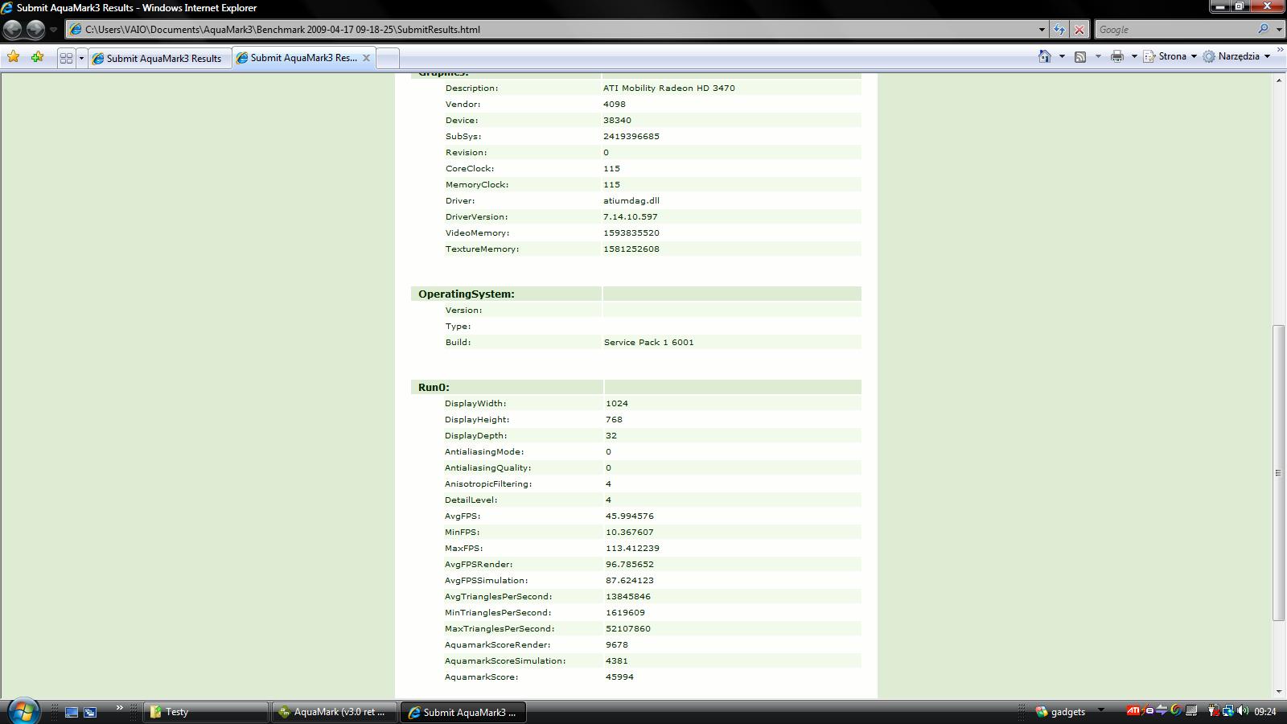Open a new blank tab

[x=387, y=58]
